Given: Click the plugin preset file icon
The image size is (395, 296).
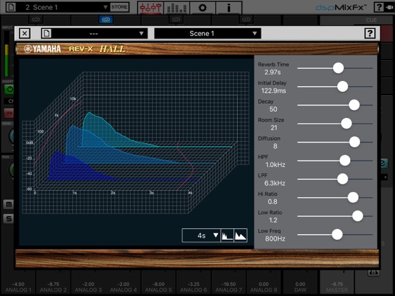Looking at the screenshot, I should point(47,33).
